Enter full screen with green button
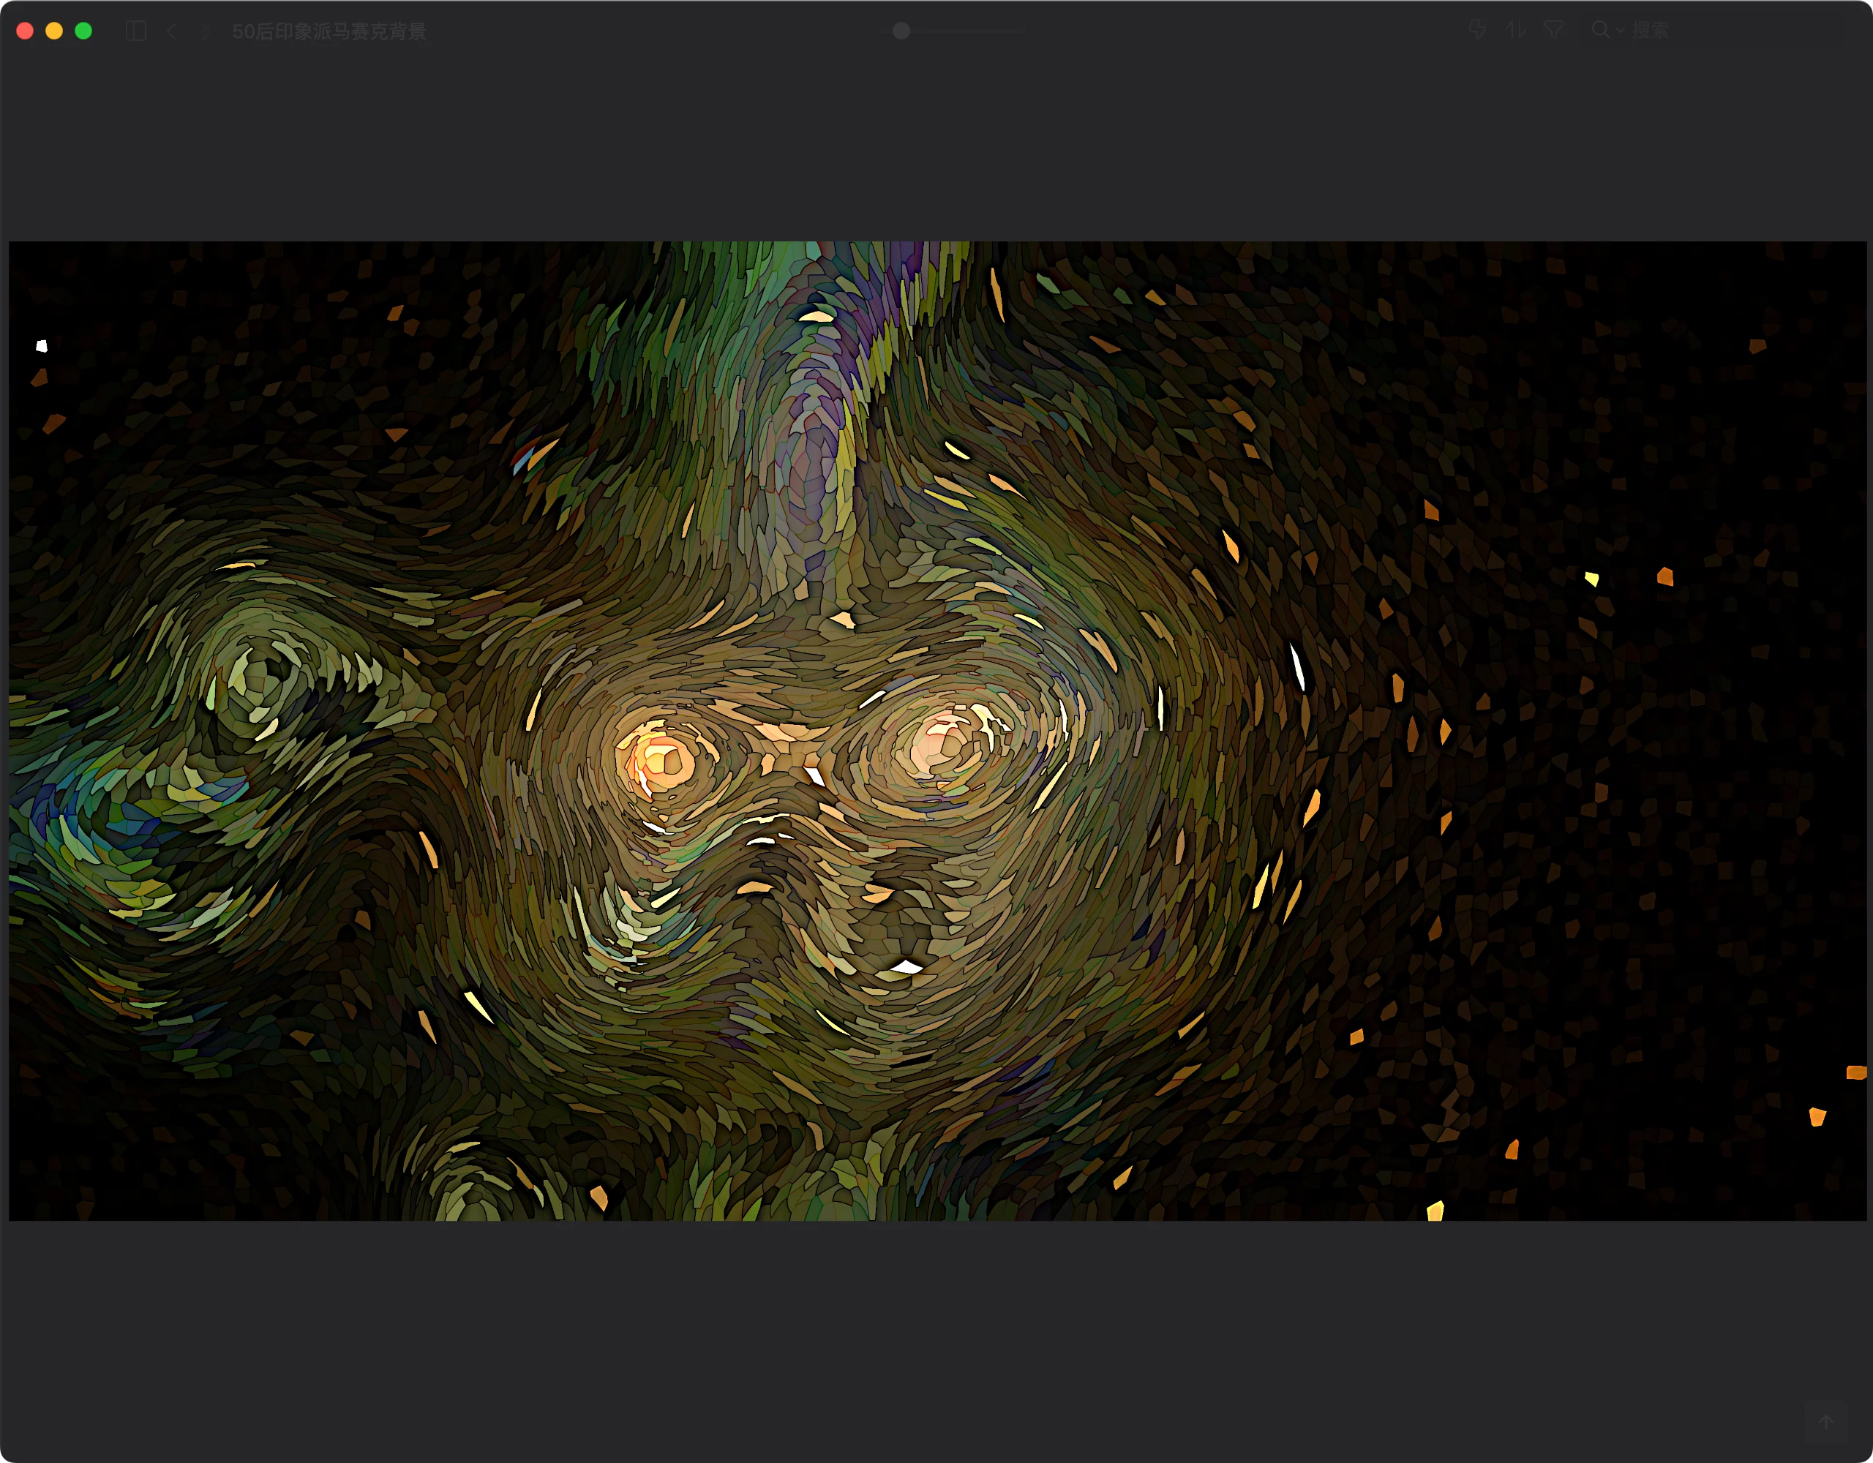 83,31
